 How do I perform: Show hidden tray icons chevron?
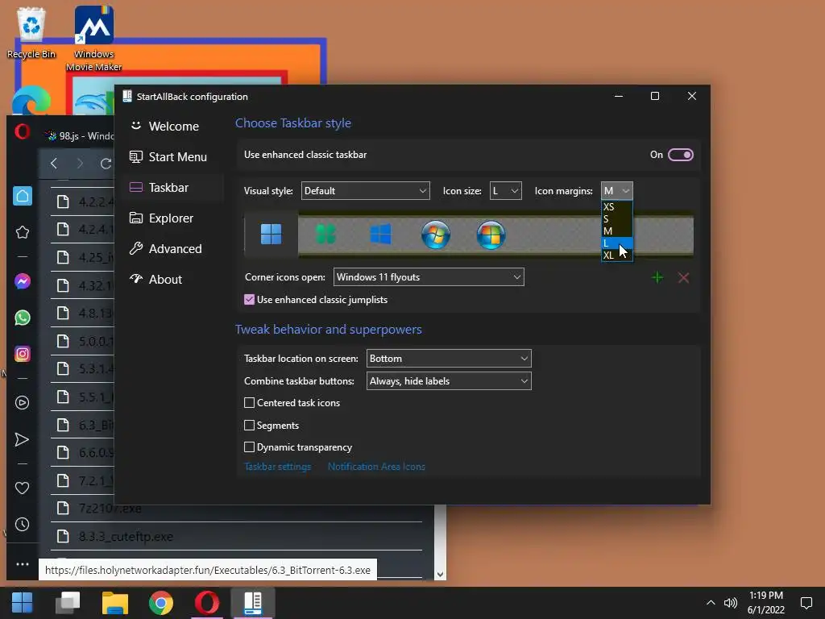click(x=711, y=603)
